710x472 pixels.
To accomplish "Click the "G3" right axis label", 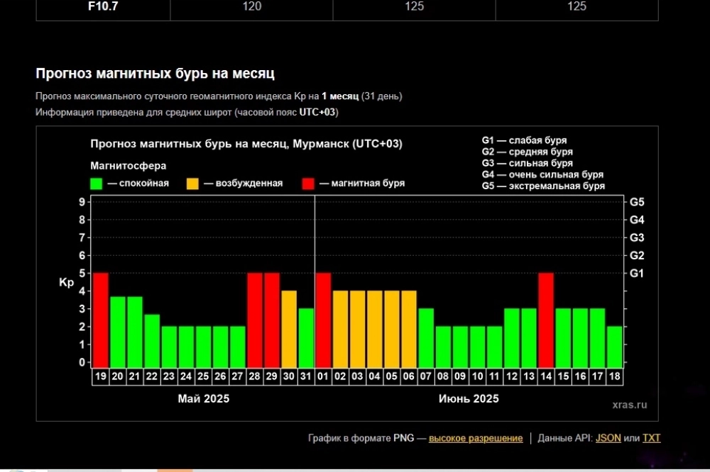I will [x=637, y=238].
